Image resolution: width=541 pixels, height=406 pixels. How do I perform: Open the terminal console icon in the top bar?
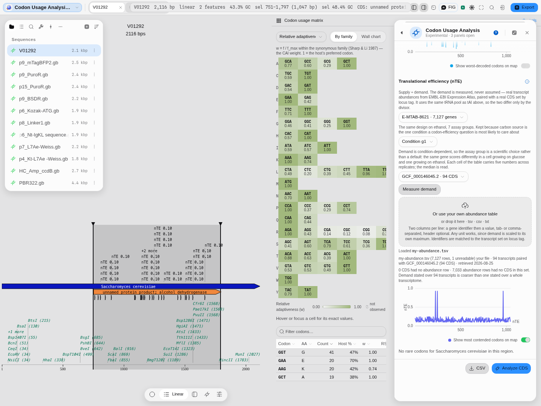point(434,8)
